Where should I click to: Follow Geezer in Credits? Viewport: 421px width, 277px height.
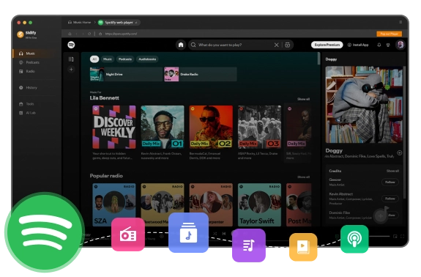(x=390, y=182)
